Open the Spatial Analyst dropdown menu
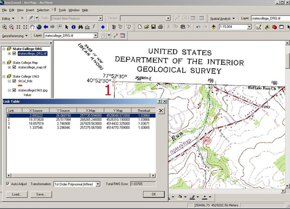This screenshot has height=209, width=290. (223, 19)
